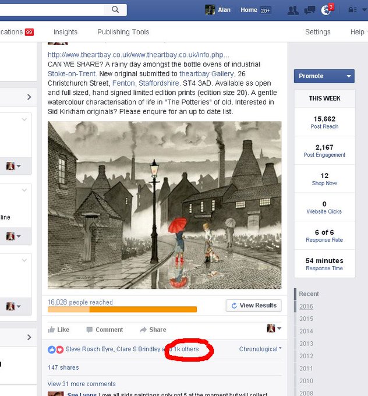This screenshot has width=368, height=396.
Task: Open the Insights tab
Action: pos(65,32)
